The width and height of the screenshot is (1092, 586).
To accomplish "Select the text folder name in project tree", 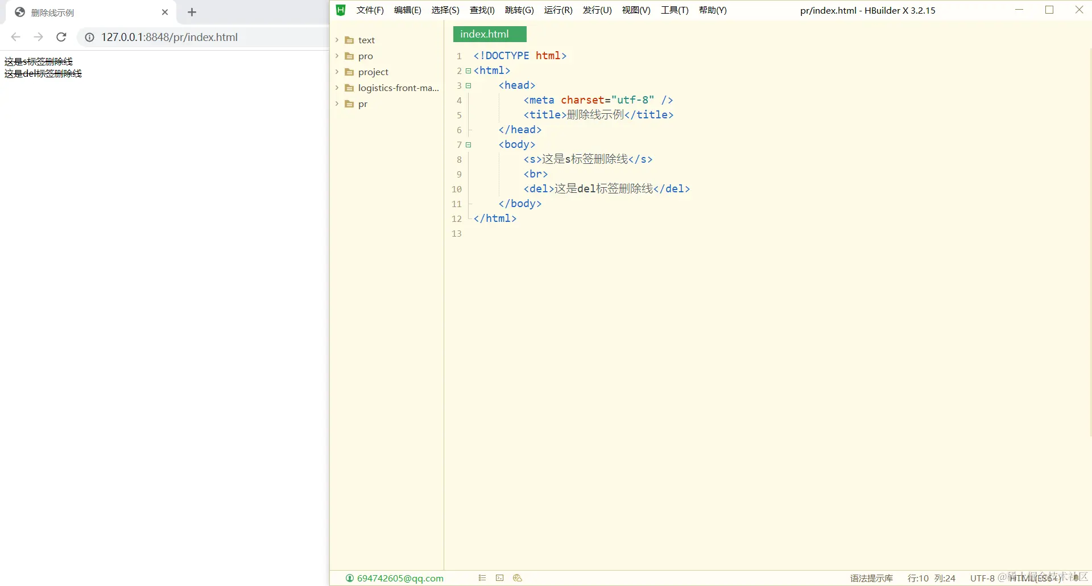I will tap(366, 40).
